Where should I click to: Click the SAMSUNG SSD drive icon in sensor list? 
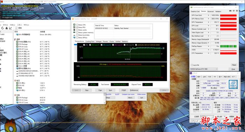(x=17, y=71)
